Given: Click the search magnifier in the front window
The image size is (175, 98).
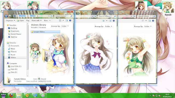Looking at the screenshot, I should [x=71, y=16].
